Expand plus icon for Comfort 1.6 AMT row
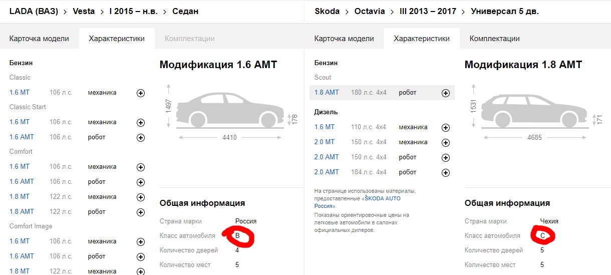This screenshot has width=611, height=275. tap(141, 182)
